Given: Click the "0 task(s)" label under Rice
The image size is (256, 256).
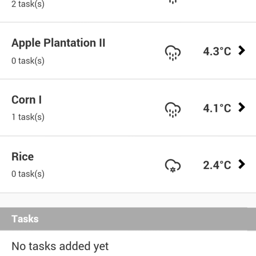Looking at the screenshot, I should point(28,174).
